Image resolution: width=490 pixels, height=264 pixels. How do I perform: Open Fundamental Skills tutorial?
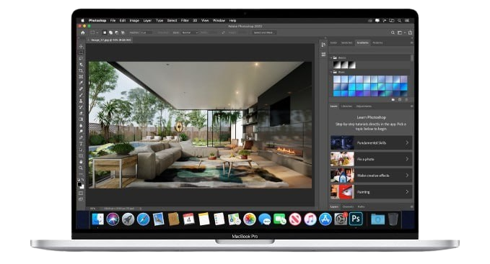(371, 142)
